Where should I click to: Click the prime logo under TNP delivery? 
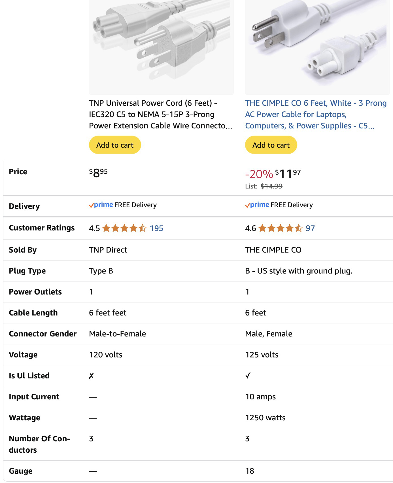click(101, 205)
